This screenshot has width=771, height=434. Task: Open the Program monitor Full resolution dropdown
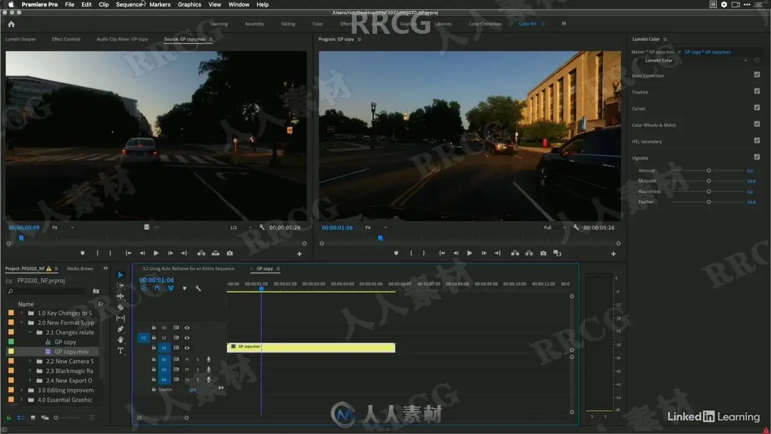555,228
